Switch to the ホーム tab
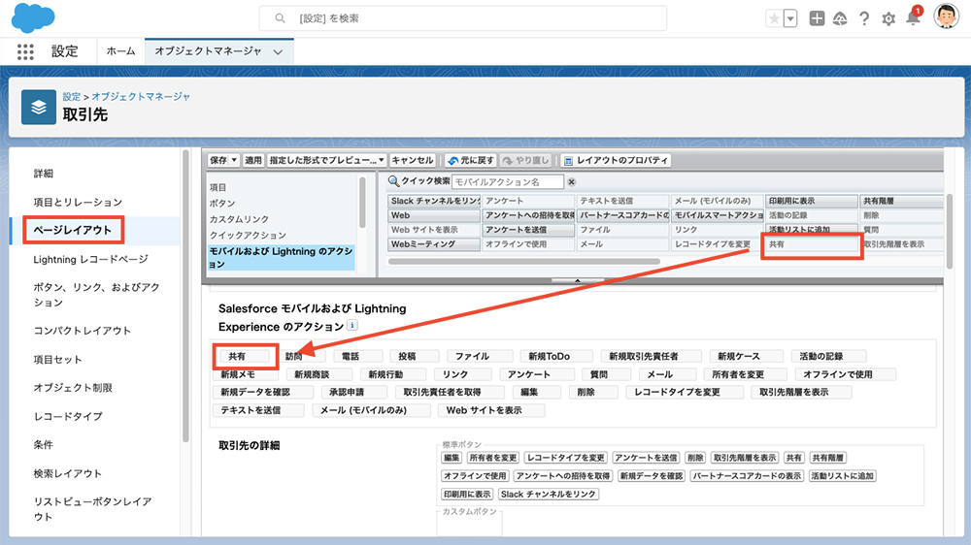The height and width of the screenshot is (545, 971). [120, 51]
